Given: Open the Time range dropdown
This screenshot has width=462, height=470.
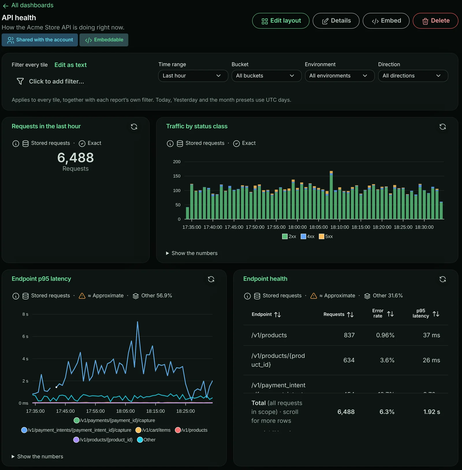Looking at the screenshot, I should click(x=193, y=76).
